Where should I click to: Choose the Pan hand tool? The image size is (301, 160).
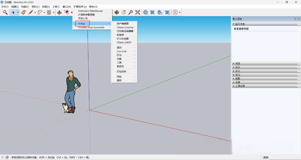[x=123, y=13]
